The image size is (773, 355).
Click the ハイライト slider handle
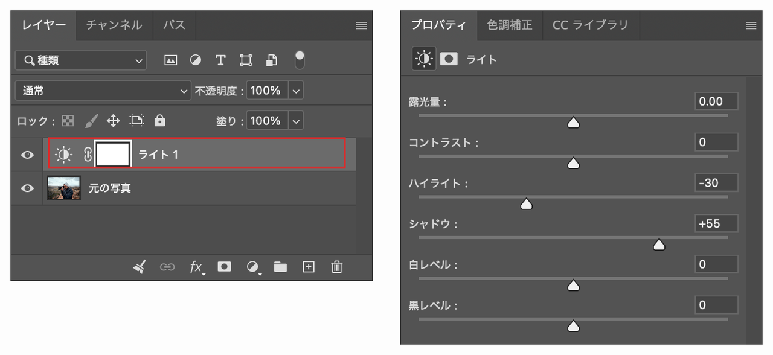[x=527, y=204]
